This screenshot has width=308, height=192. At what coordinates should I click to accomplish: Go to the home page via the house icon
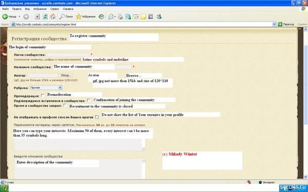53,17
